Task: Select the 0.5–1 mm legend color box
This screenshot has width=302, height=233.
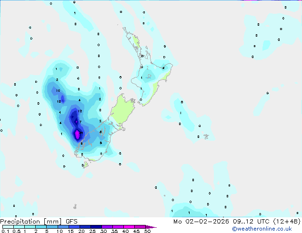Action: (x=19, y=227)
